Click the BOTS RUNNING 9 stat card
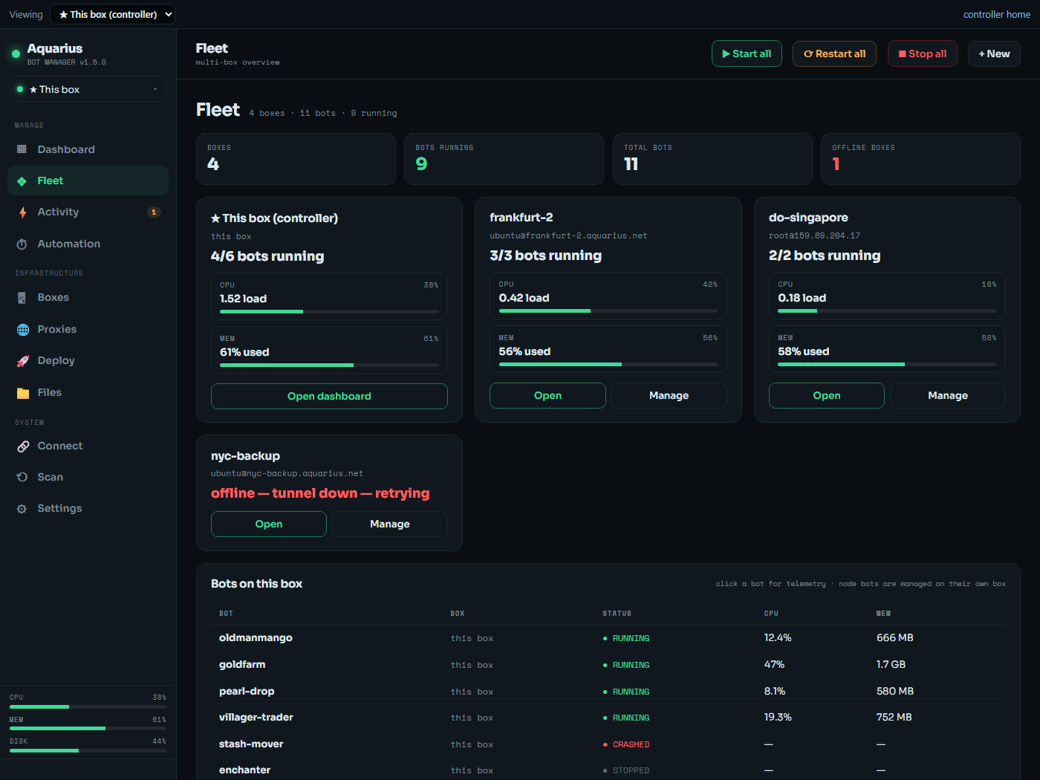1040x780 pixels. [x=504, y=159]
